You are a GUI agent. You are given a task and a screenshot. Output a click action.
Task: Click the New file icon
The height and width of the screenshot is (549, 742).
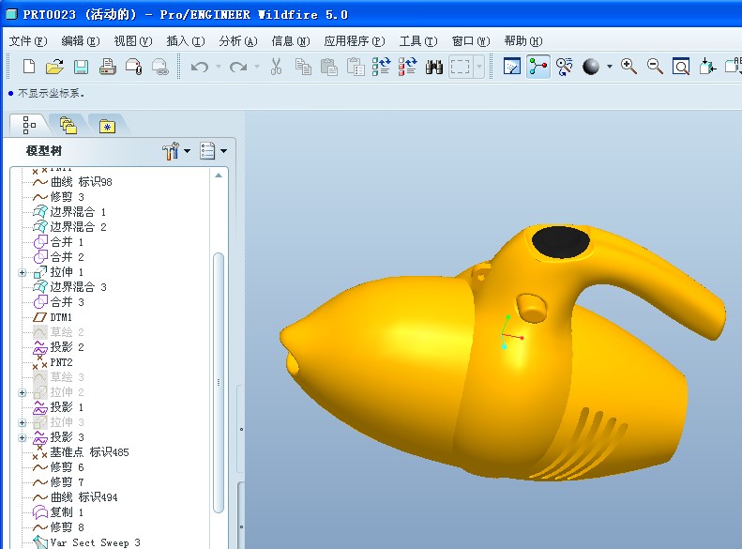point(29,67)
